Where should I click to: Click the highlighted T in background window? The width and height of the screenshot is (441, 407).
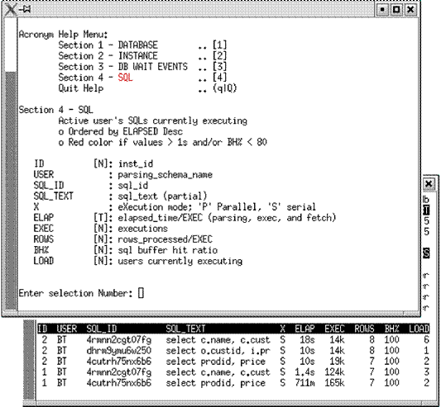pyautogui.click(x=426, y=211)
